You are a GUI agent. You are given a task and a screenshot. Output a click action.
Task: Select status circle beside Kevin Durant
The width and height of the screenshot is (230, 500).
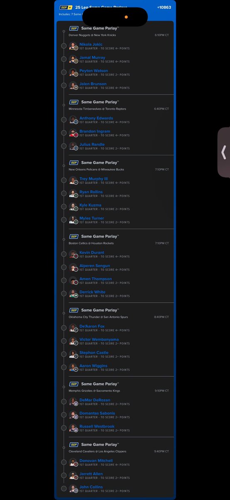[64, 254]
